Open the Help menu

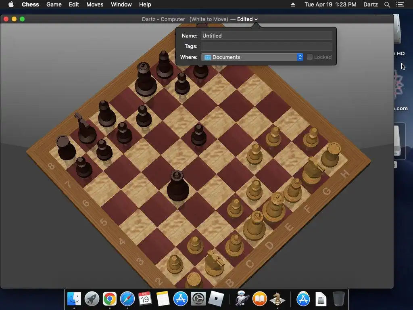tap(145, 4)
